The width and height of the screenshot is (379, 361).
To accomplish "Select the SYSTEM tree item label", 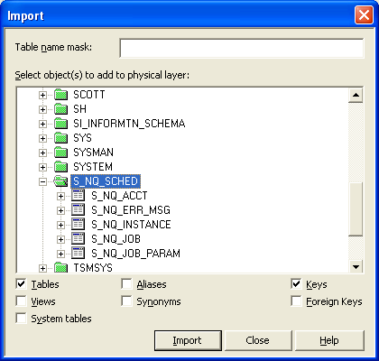I will coord(93,167).
